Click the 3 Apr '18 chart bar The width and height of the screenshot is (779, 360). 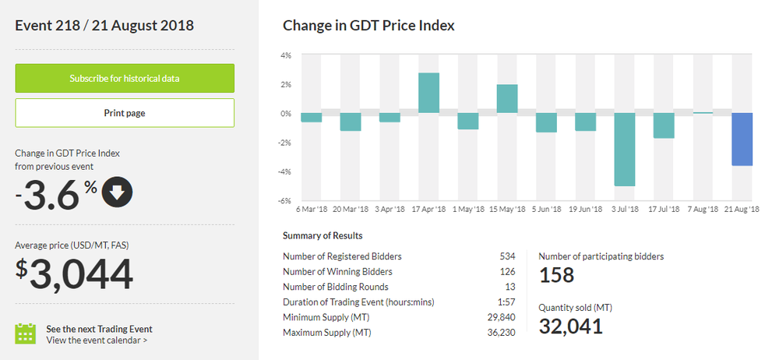389,118
